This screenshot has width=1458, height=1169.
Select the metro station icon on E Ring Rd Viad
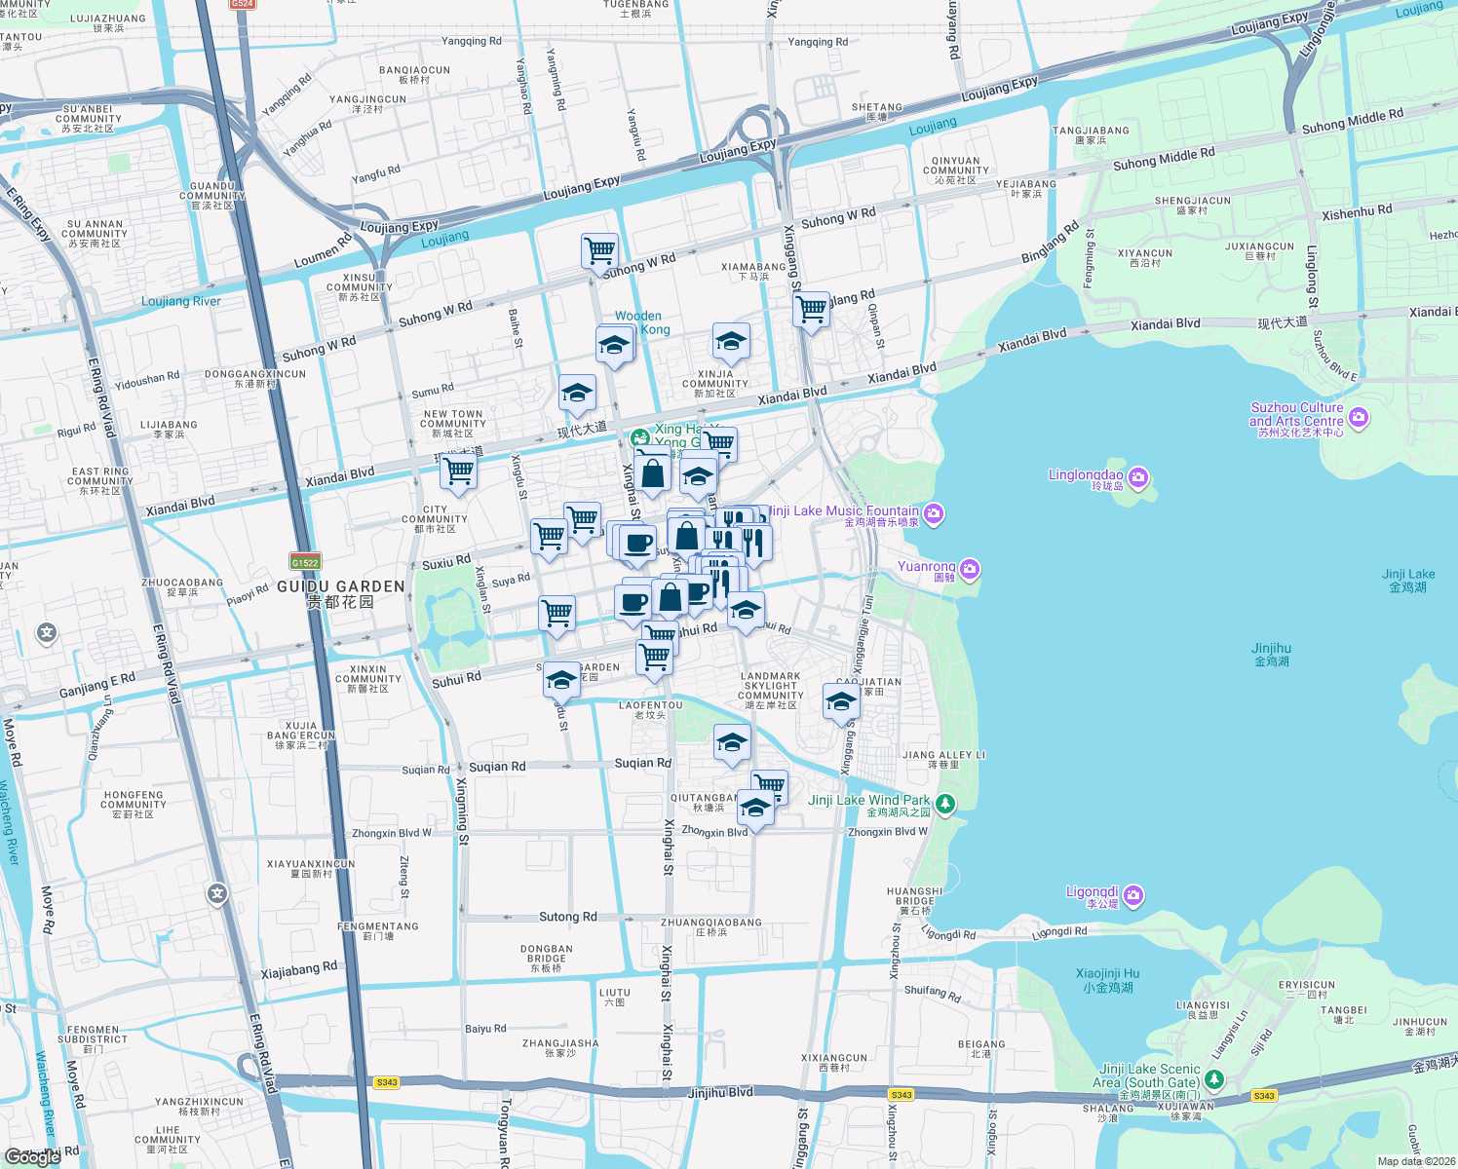216,893
